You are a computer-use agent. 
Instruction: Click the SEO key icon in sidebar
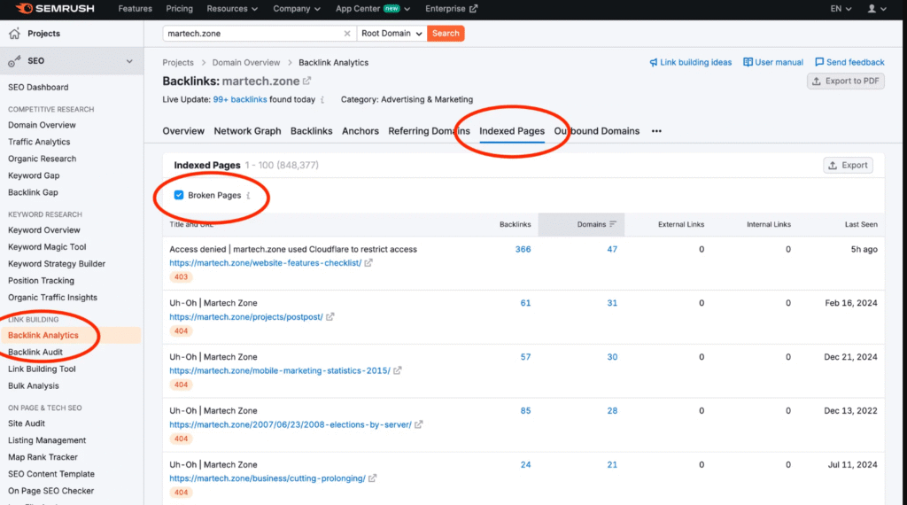point(14,61)
